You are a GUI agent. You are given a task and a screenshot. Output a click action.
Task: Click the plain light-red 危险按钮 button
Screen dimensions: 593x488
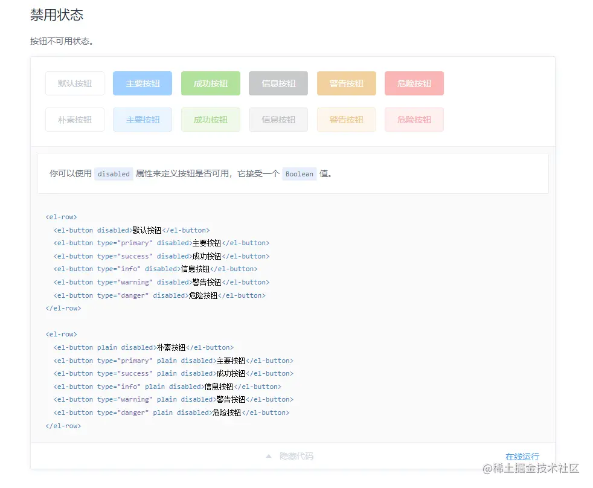point(414,120)
